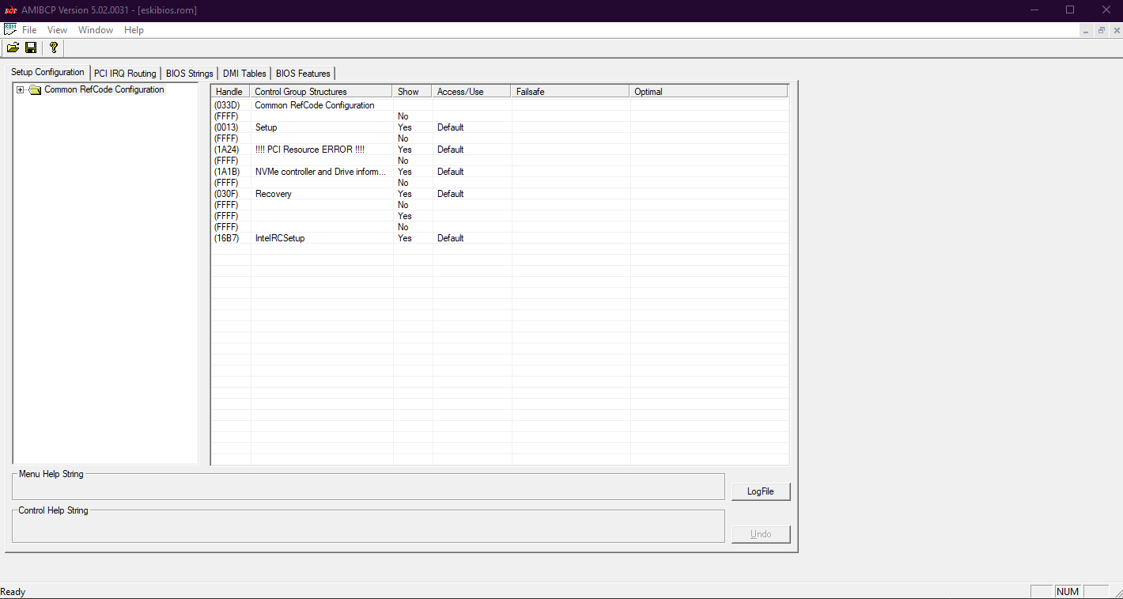Select Common RefCode Configuration tree item

104,89
